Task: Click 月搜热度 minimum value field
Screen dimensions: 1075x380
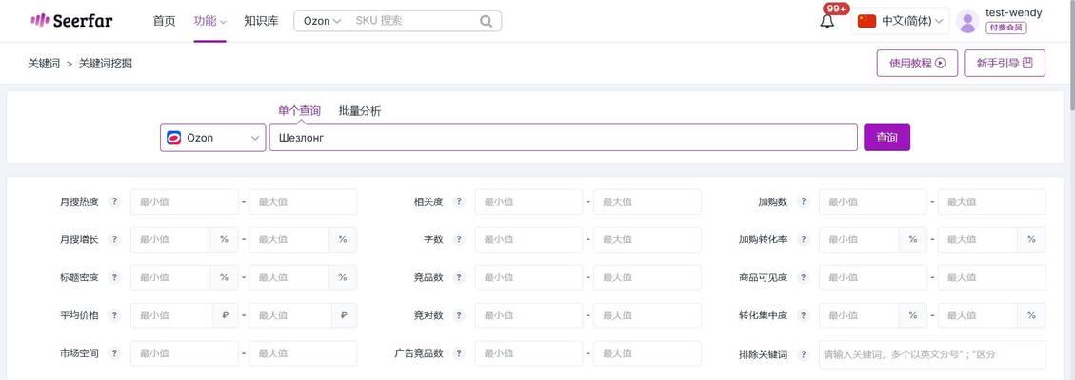Action: point(185,201)
